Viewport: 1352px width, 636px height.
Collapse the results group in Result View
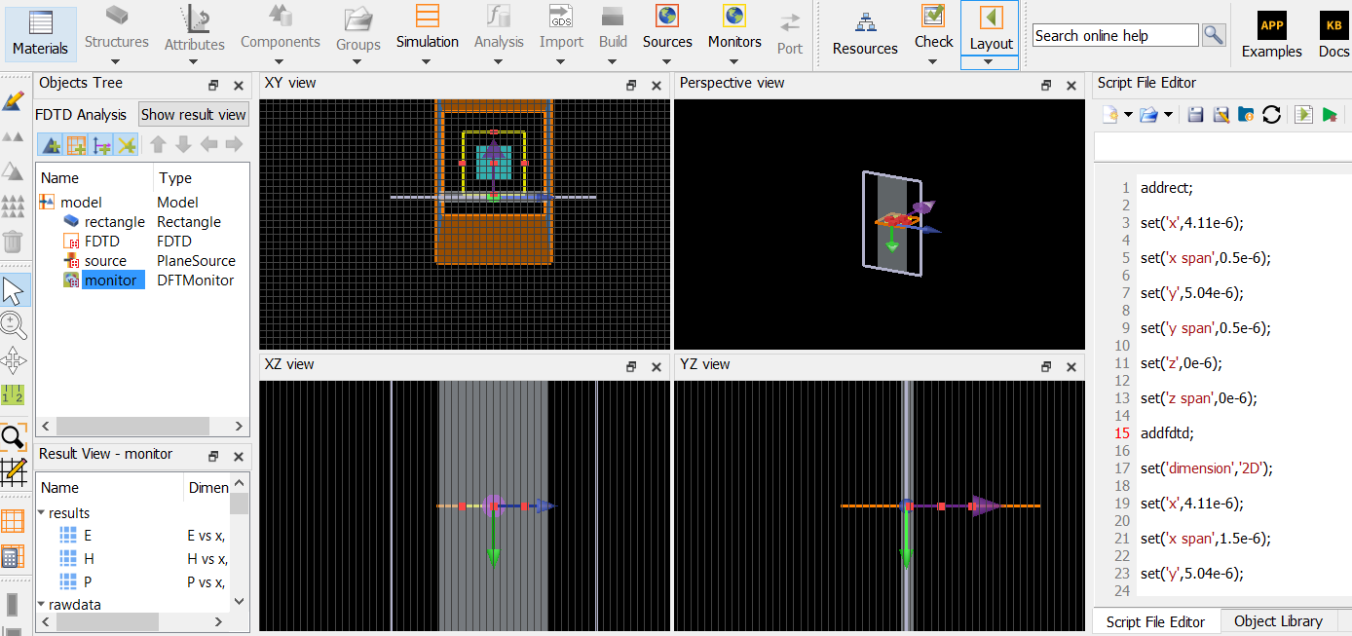pyautogui.click(x=42, y=512)
